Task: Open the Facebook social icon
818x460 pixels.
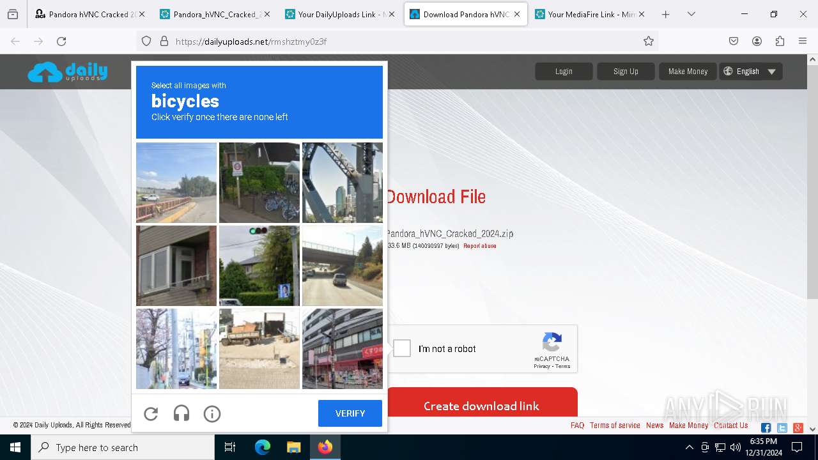Action: [x=766, y=428]
